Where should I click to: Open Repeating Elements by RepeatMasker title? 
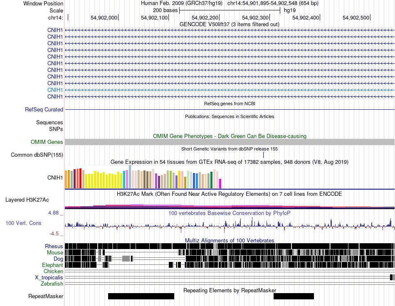(230, 290)
